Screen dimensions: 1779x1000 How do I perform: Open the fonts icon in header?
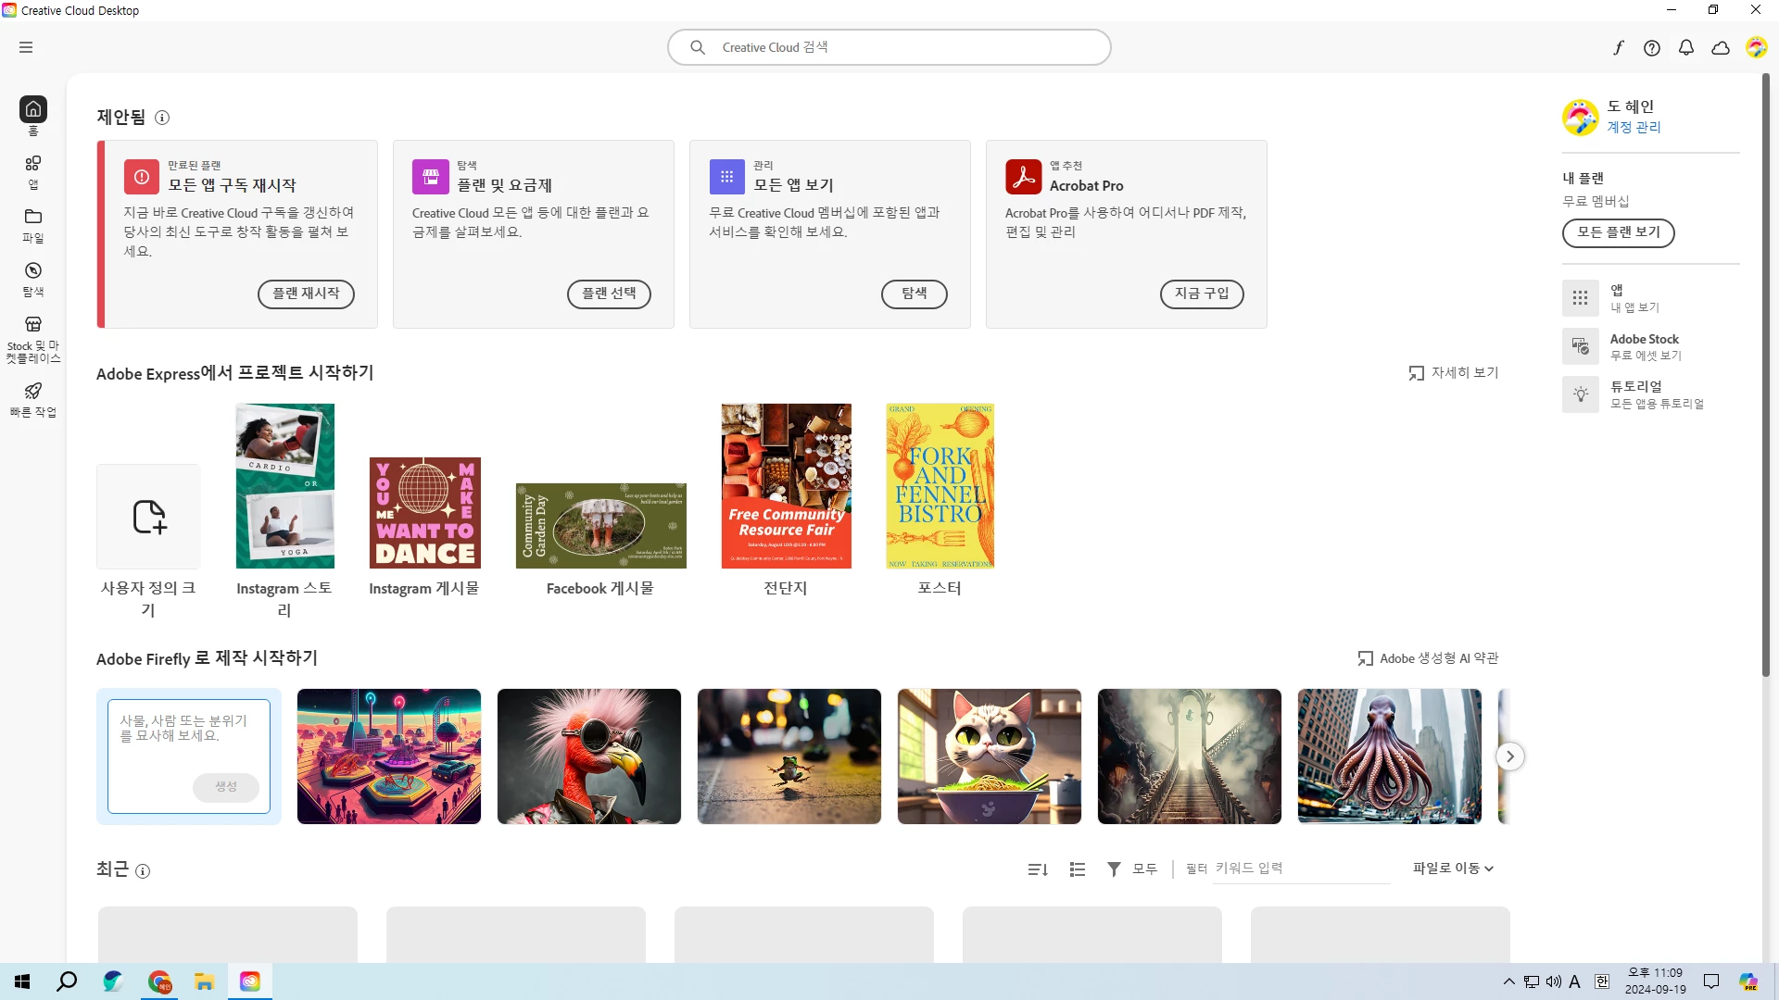pyautogui.click(x=1618, y=48)
